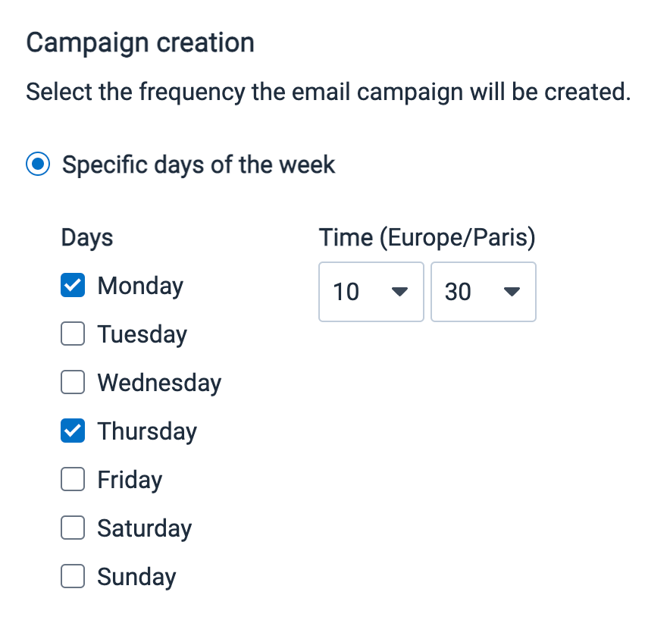Enable the Saturday checkbox
670x617 pixels.
coord(73,528)
